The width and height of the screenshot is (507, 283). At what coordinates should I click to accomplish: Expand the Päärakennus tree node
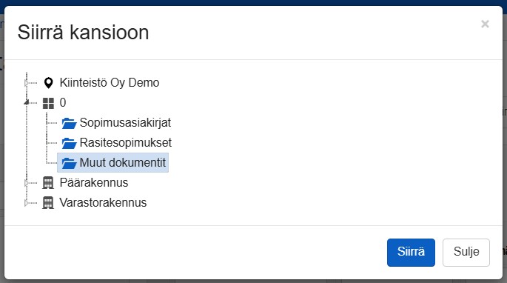coord(26,183)
